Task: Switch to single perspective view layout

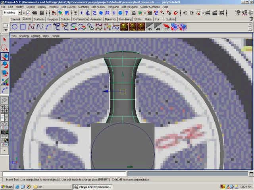Action: (x=5, y=101)
